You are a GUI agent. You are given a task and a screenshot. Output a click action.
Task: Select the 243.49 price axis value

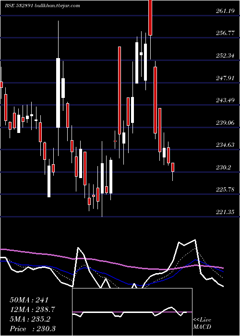(225, 100)
